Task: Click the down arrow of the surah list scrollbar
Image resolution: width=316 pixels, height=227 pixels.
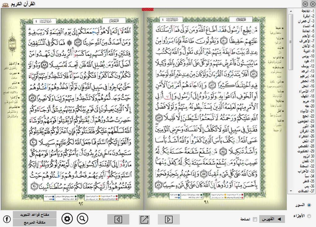Action: (291, 191)
